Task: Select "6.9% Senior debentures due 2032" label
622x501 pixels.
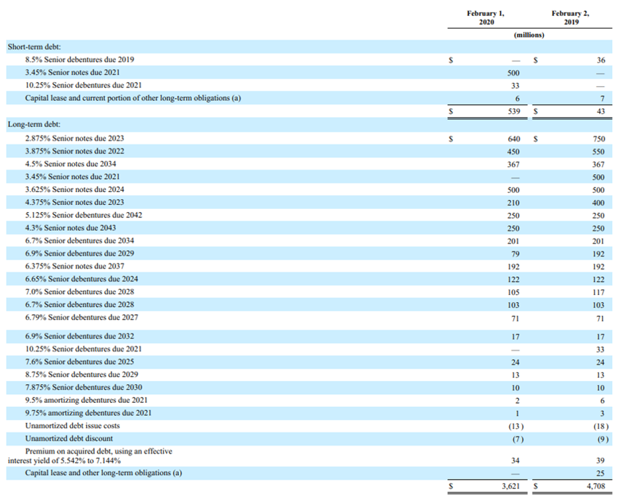Action: 79,336
